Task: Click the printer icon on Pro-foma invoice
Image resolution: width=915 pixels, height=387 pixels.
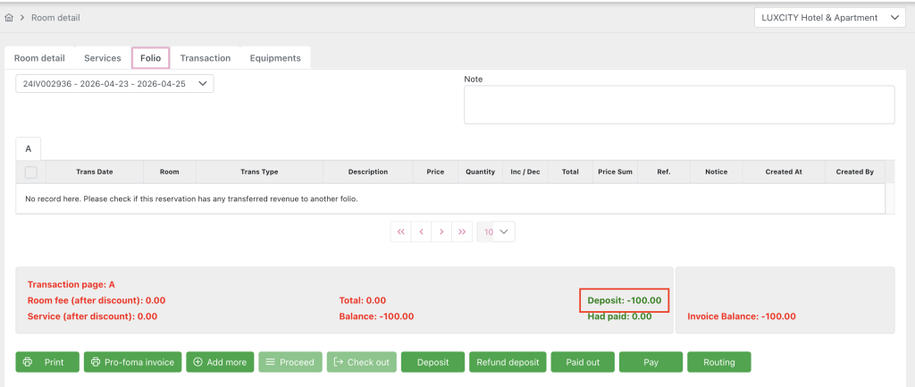Action: point(96,362)
